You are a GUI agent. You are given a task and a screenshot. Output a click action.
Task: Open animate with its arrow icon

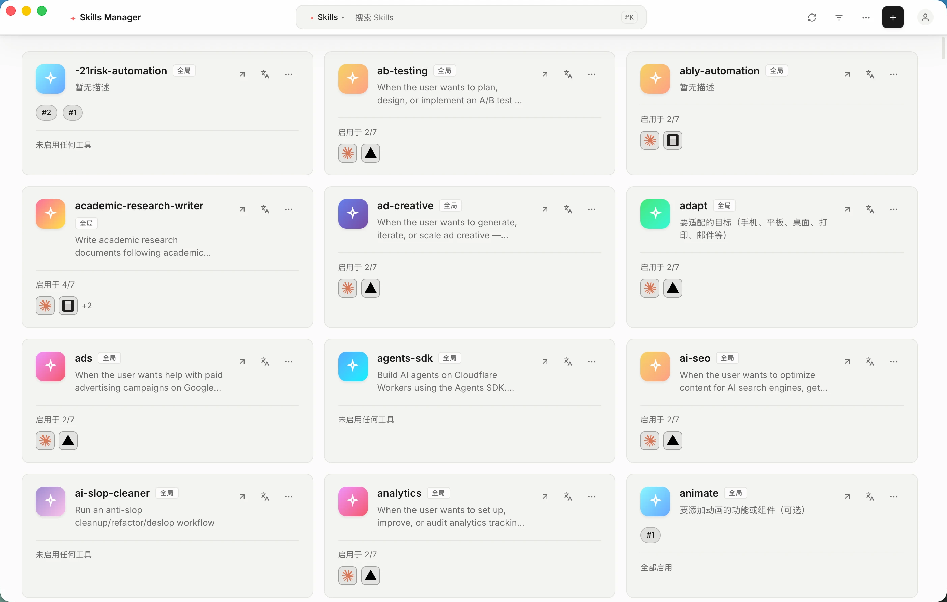847,497
